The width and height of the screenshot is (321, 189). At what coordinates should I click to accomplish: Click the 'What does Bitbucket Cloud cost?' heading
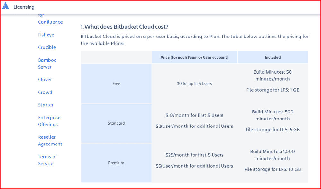click(125, 27)
